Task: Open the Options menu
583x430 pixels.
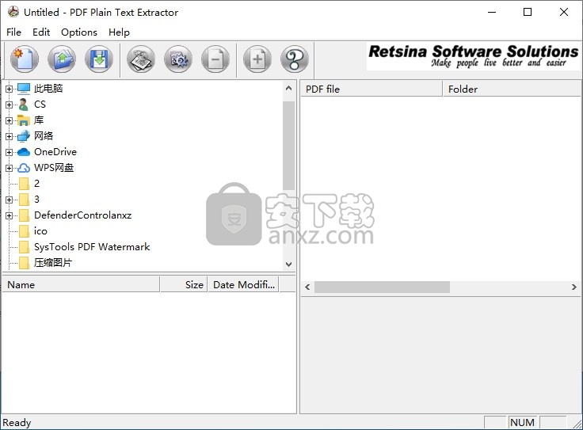Action: click(x=79, y=32)
